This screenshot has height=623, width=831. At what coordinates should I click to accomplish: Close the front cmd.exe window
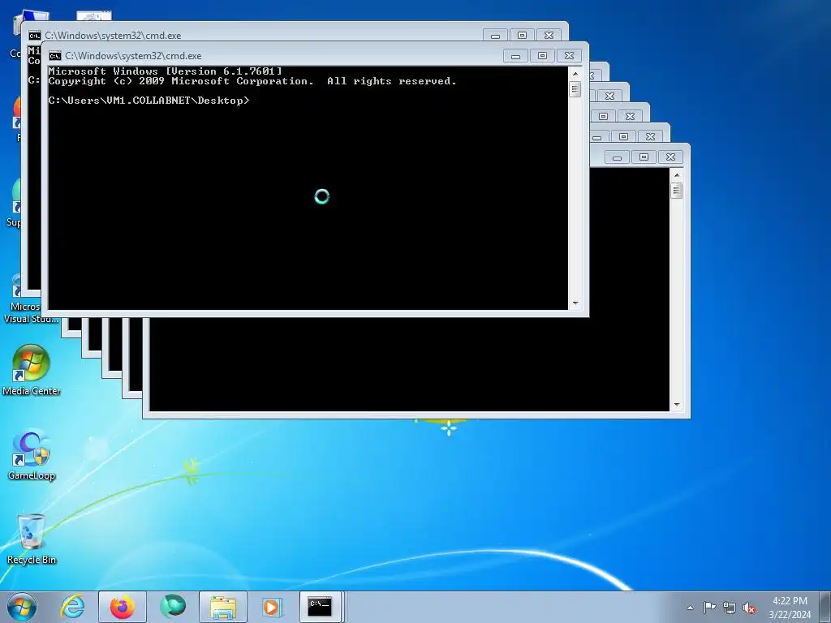569,56
